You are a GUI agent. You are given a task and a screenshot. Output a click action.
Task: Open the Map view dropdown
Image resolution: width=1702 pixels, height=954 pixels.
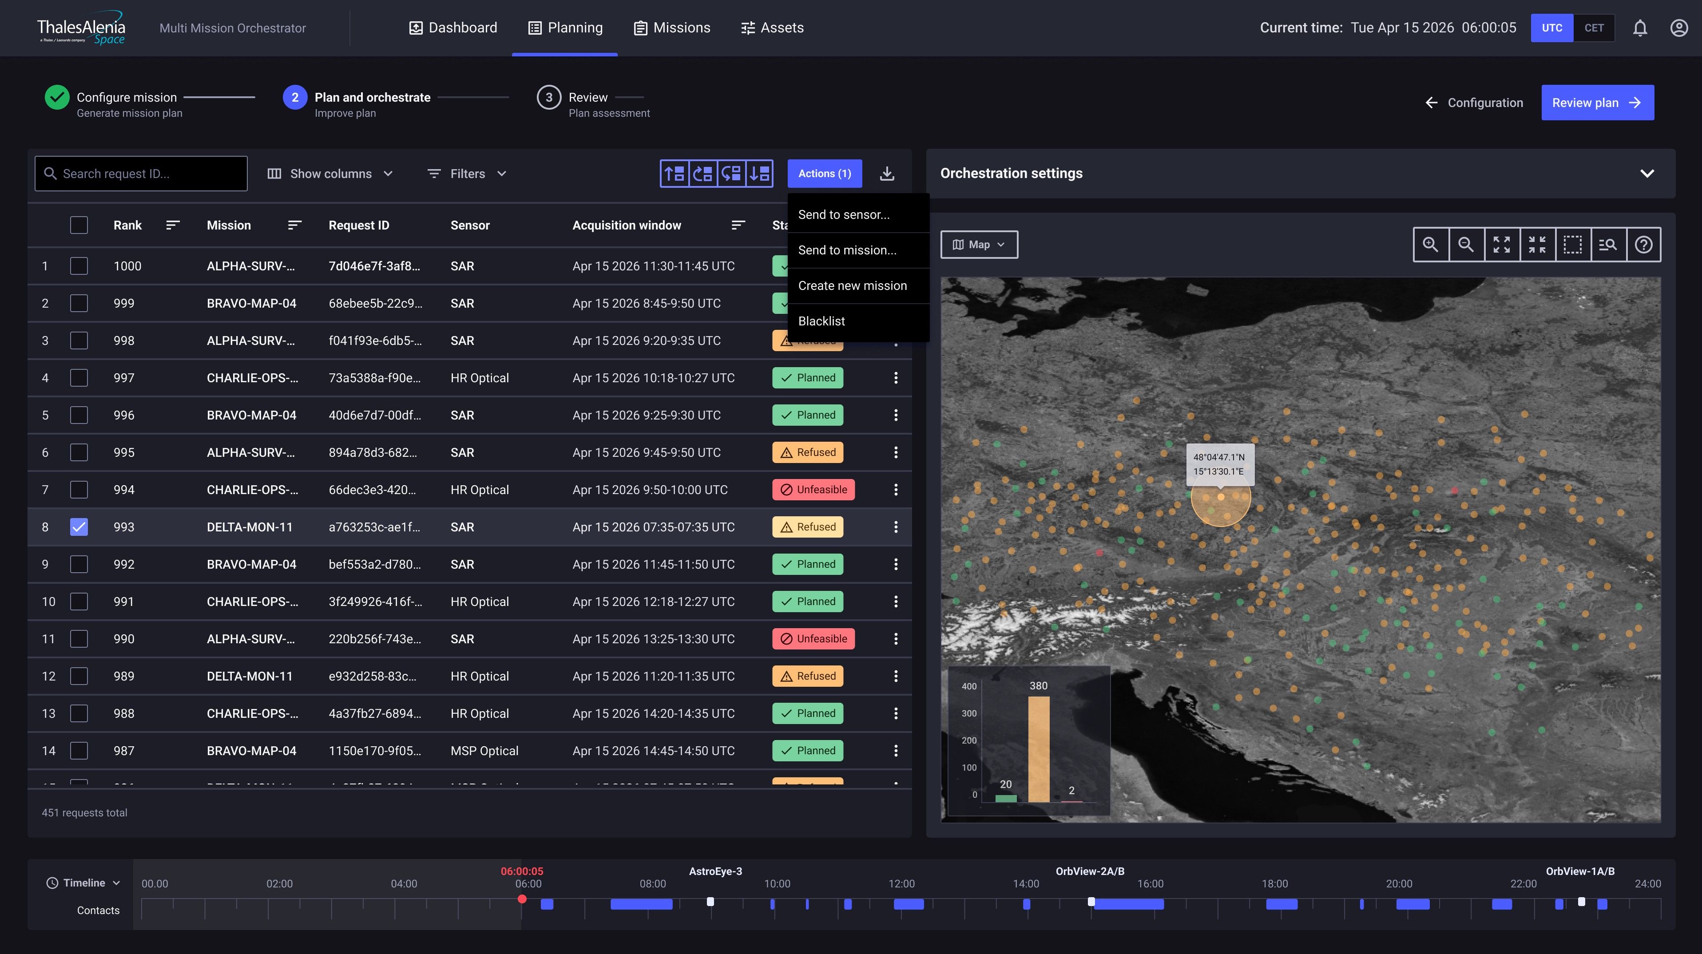click(x=979, y=245)
